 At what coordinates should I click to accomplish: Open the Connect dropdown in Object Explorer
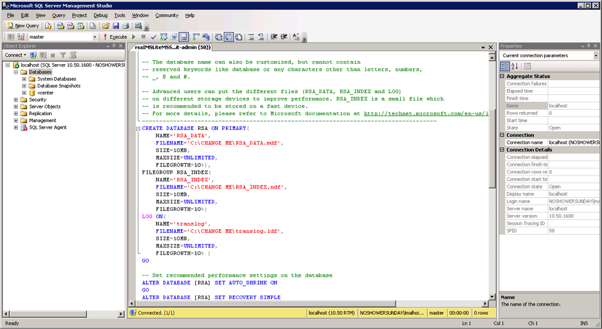15,55
